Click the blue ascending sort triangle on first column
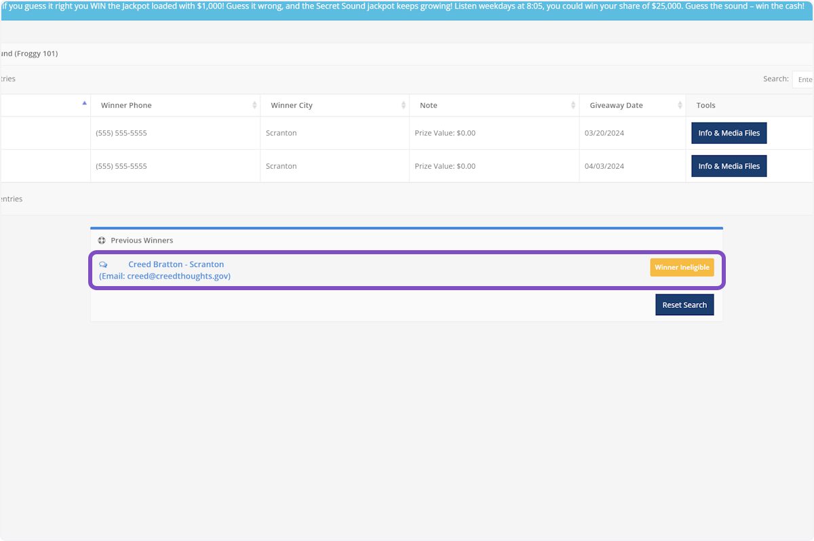 (84, 102)
